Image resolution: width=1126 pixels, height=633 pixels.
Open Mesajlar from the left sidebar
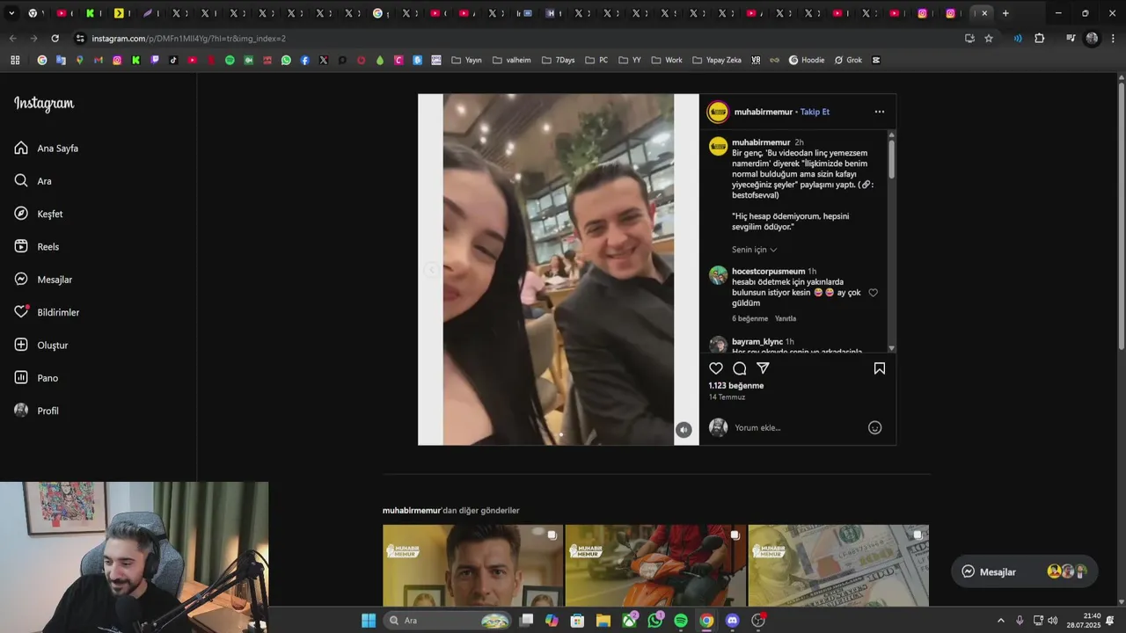pos(43,280)
